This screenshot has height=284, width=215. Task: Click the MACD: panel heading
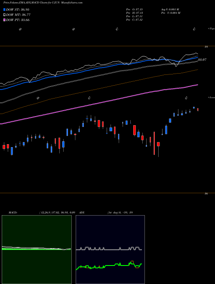(x=12, y=213)
